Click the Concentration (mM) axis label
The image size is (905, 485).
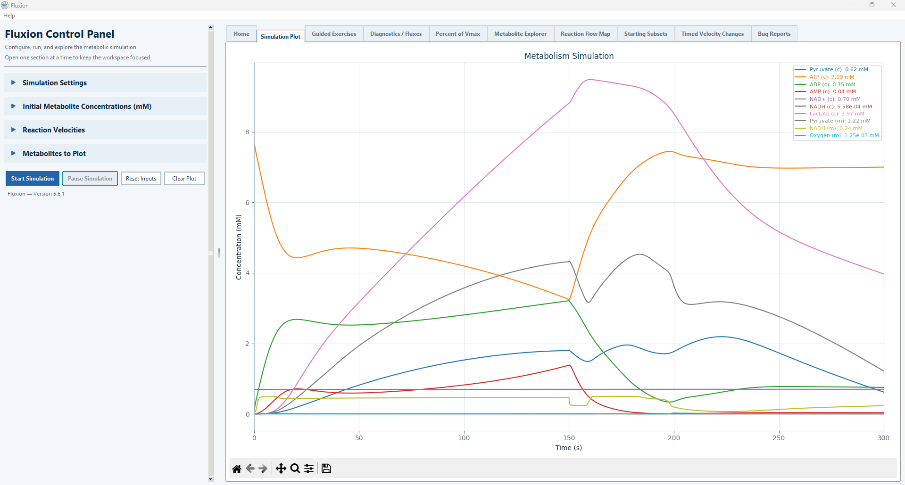(x=239, y=247)
